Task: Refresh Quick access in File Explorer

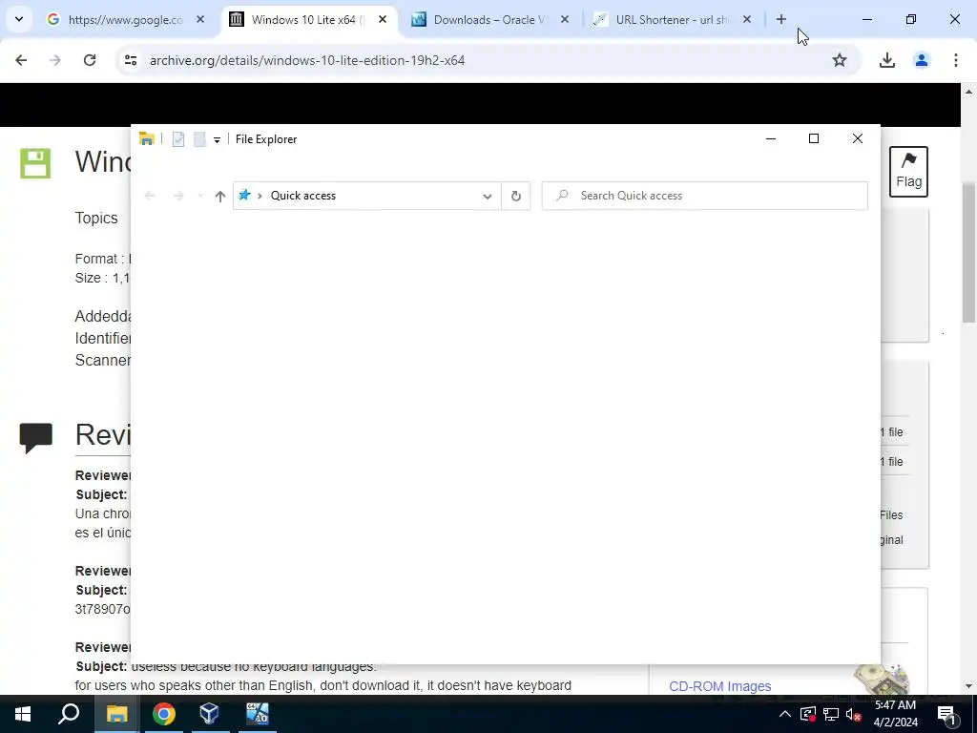Action: (516, 197)
